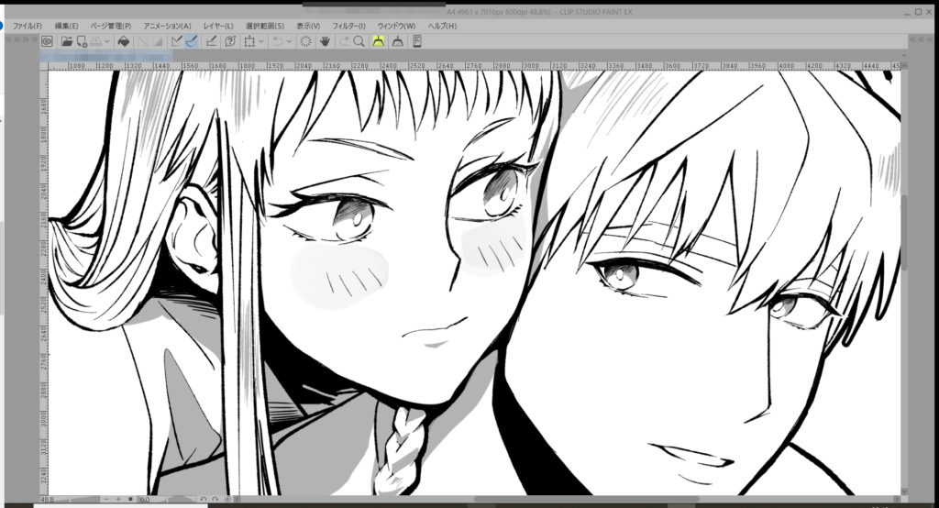Open dropdown arrow next to selection rectangle icon

coord(261,41)
